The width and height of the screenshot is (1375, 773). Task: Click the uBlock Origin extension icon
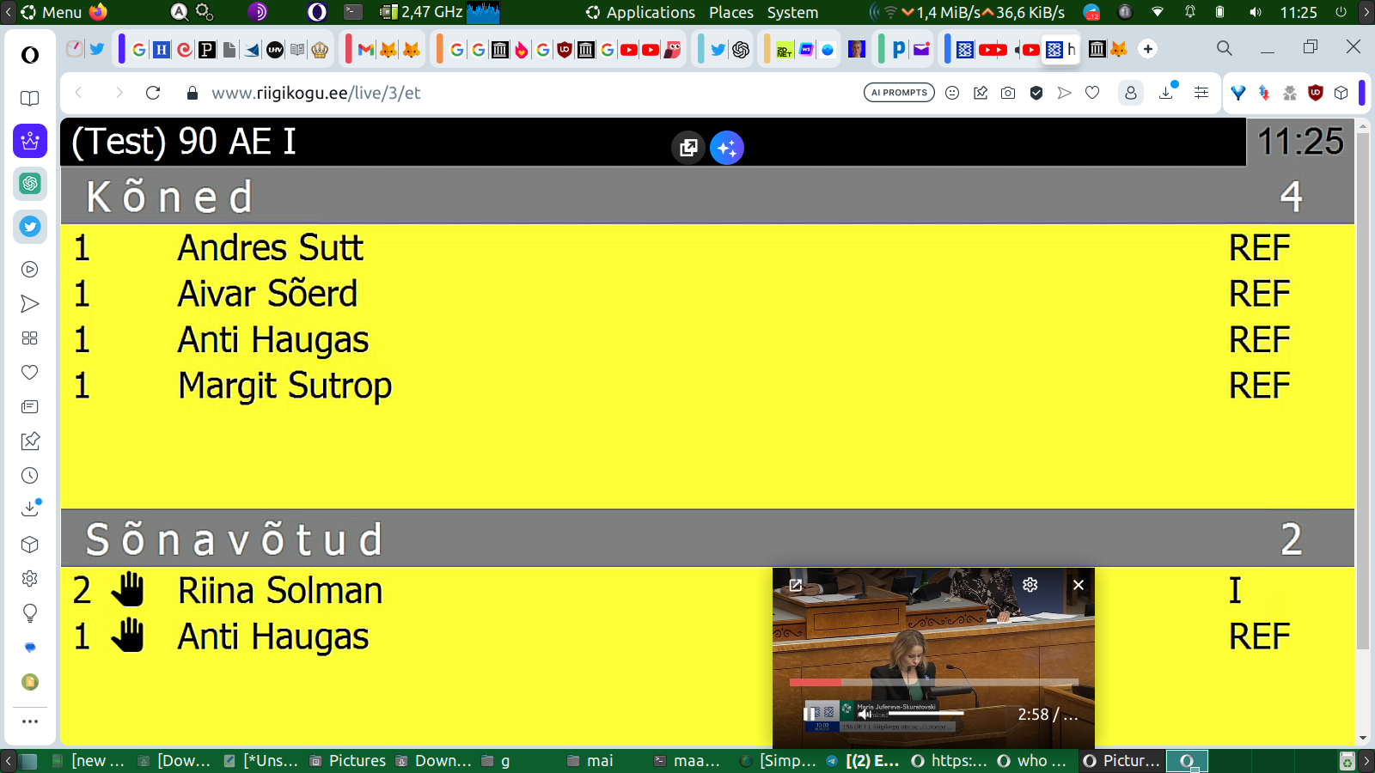tap(1315, 93)
